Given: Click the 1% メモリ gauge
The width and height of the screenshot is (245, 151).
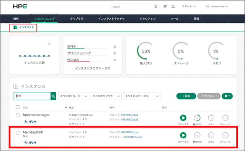Looking at the screenshot, I should [216, 51].
